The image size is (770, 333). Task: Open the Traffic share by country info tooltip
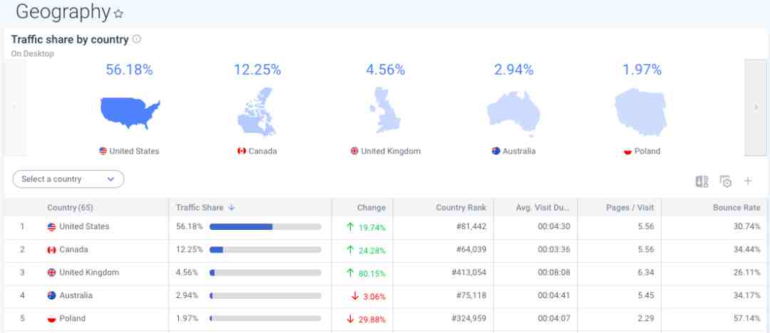click(x=137, y=40)
